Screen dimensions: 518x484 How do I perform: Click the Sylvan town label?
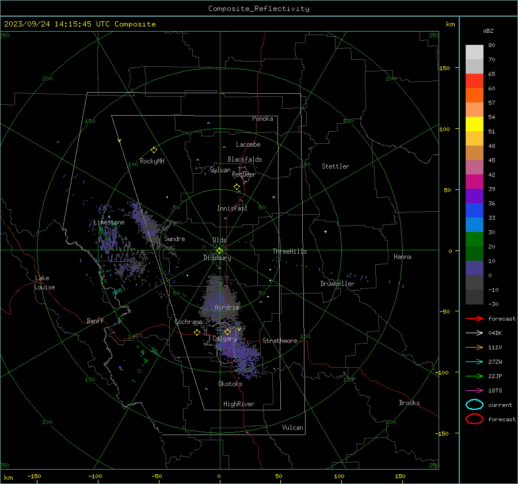(x=220, y=170)
